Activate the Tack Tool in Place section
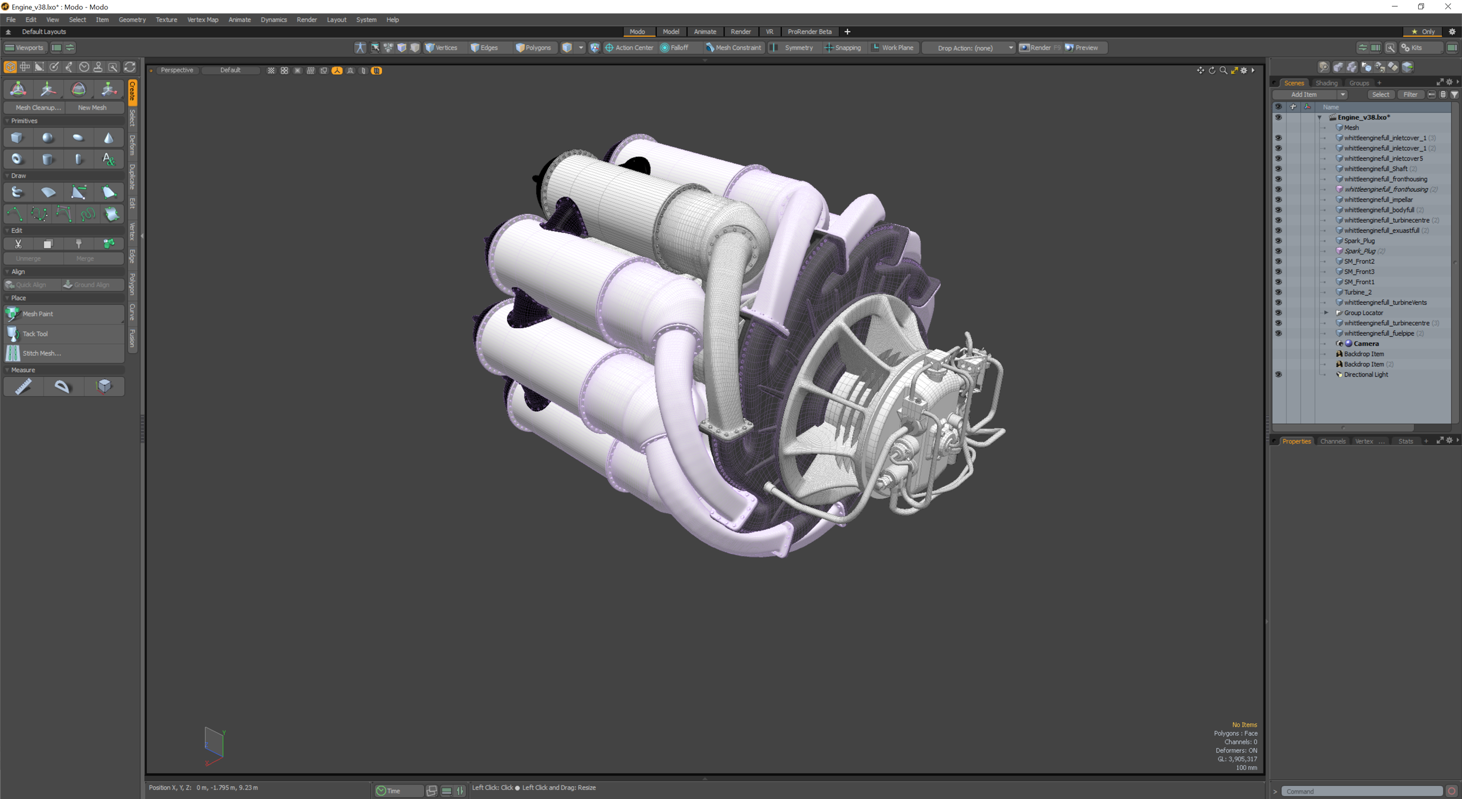The image size is (1462, 799). coord(35,333)
